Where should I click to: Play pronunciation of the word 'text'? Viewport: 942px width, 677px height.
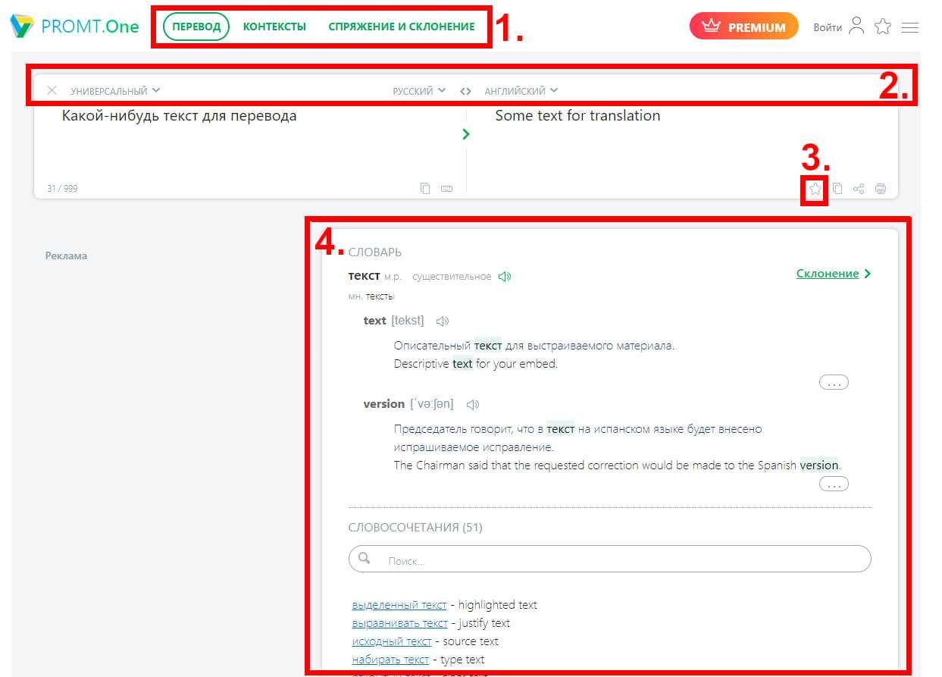[443, 321]
